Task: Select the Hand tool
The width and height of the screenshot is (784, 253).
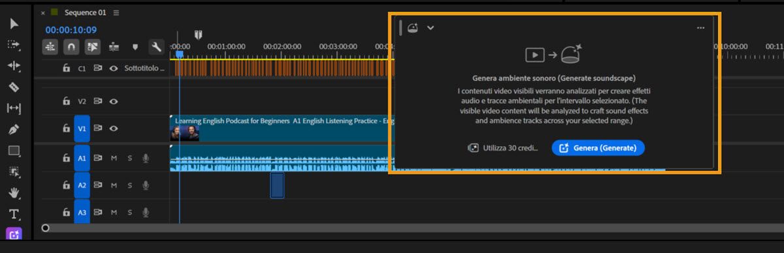Action: tap(14, 192)
